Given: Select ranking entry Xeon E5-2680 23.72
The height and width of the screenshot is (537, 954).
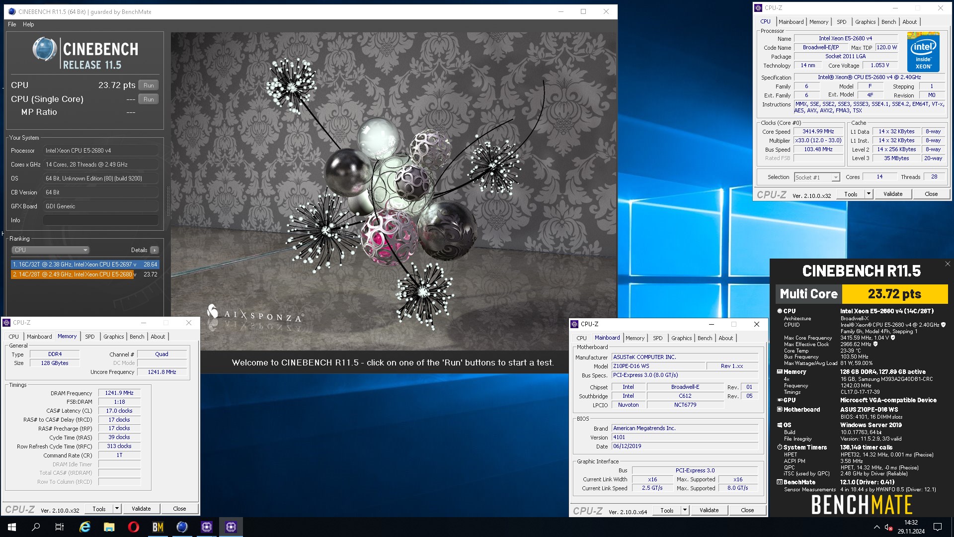Looking at the screenshot, I should (84, 274).
